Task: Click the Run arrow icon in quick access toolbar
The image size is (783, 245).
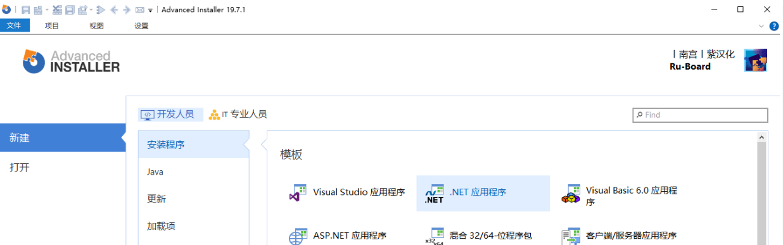Action: (101, 9)
